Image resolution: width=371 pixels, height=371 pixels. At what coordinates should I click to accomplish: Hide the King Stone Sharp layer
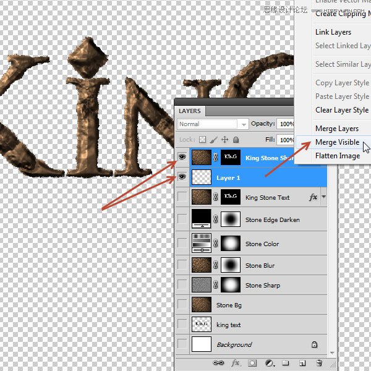tap(182, 157)
